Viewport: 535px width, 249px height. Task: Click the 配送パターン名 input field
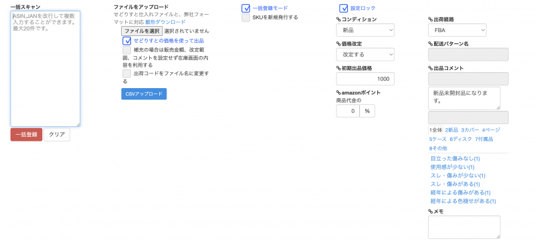[x=468, y=55]
